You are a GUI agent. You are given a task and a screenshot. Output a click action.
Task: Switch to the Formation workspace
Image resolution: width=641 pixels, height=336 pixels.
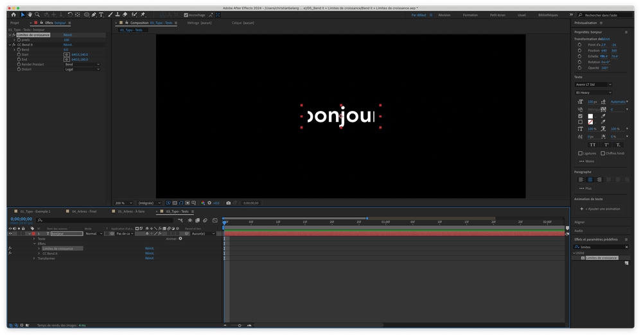point(470,15)
